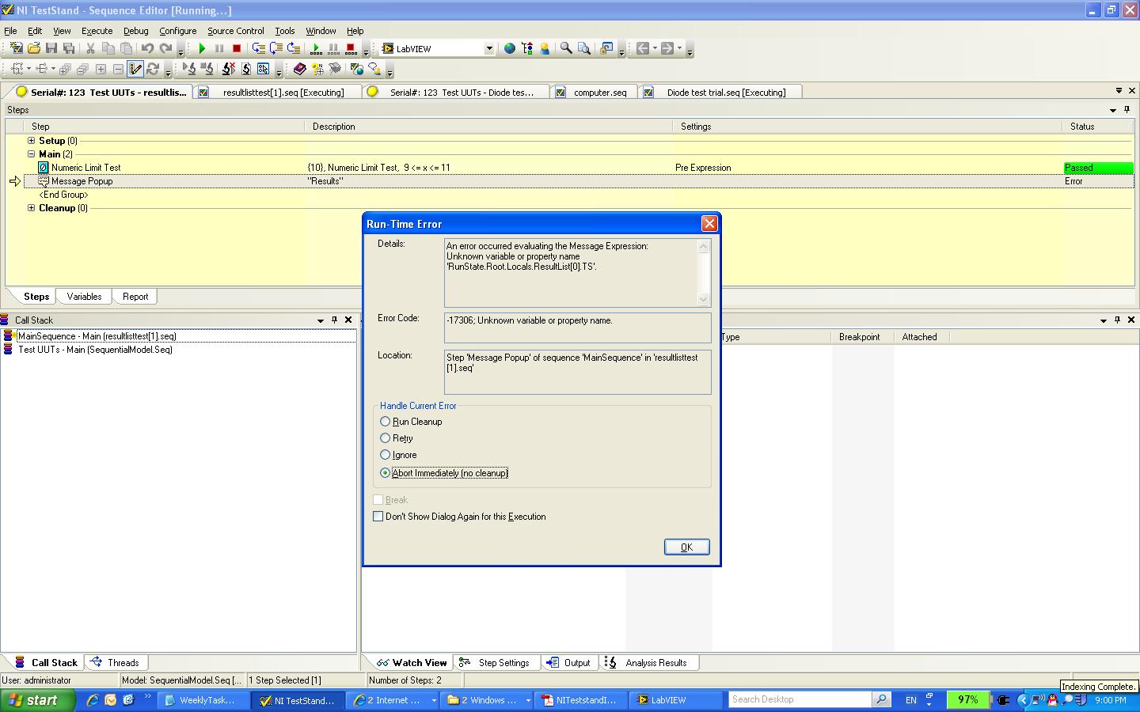
Task: Check Don't Show Dialog Again for this Execution
Action: point(378,517)
